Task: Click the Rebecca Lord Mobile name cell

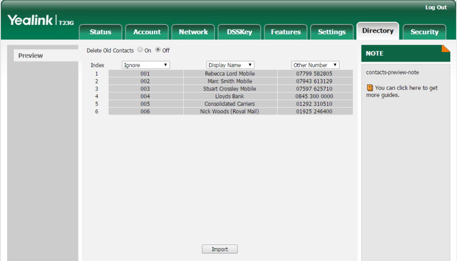Action: tap(230, 74)
